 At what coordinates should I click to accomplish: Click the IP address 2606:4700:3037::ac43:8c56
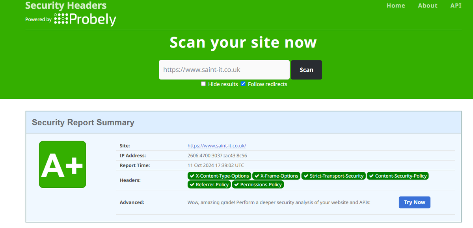point(217,156)
